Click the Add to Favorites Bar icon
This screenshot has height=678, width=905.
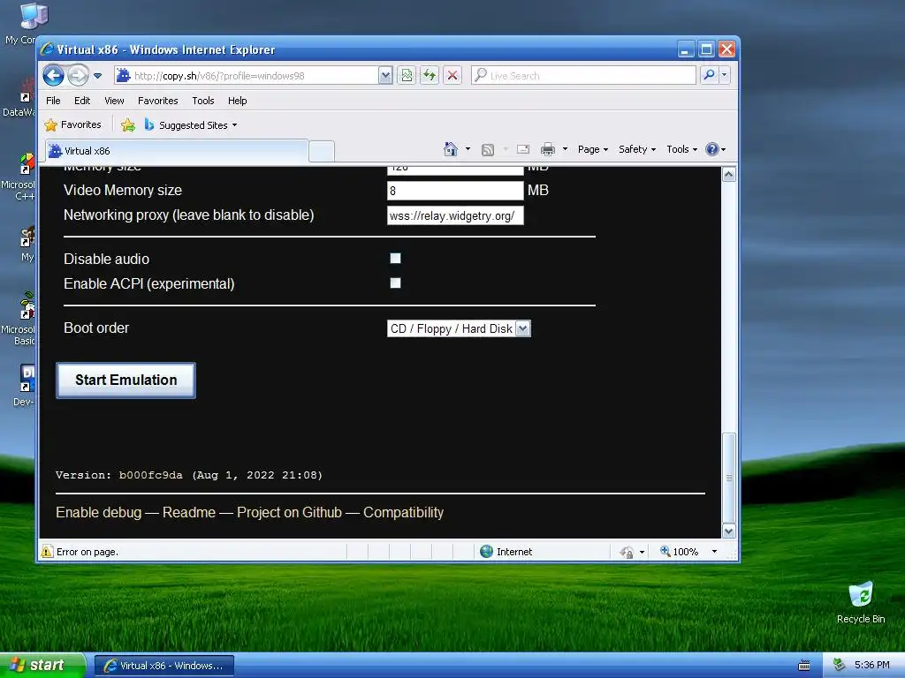pyautogui.click(x=128, y=124)
